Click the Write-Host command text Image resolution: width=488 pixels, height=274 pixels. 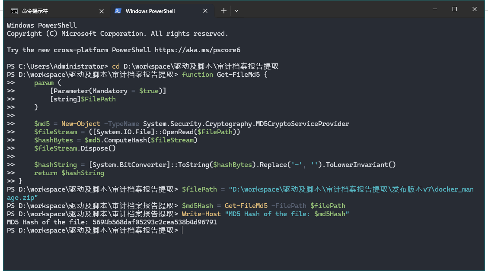point(201,214)
